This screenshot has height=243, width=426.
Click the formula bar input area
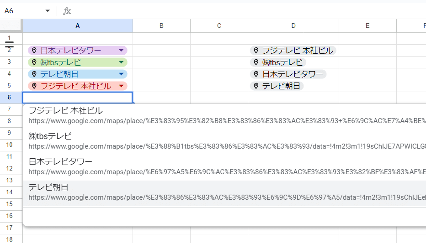pos(250,11)
